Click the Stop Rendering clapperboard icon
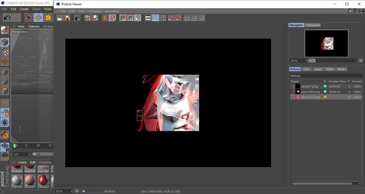Image resolution: width=365 pixels, height=194 pixels. click(x=77, y=18)
